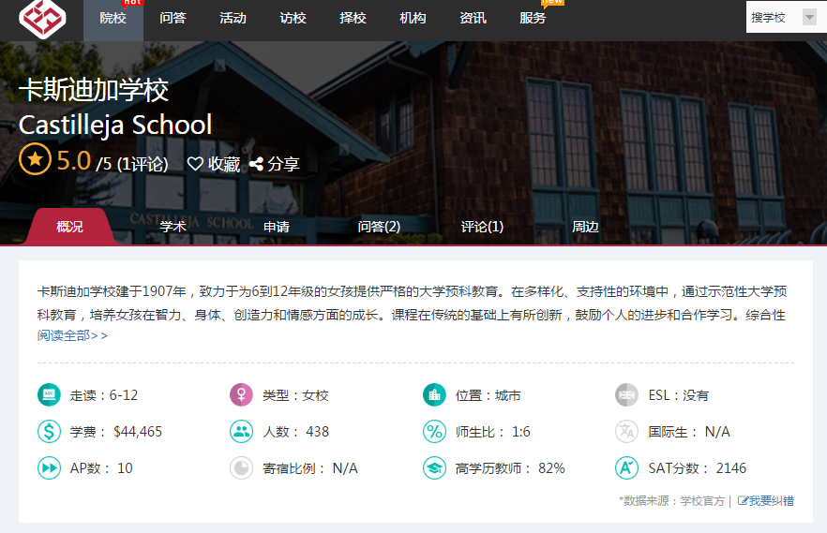Click the tuition value $44,465
827x533 pixels.
(138, 432)
